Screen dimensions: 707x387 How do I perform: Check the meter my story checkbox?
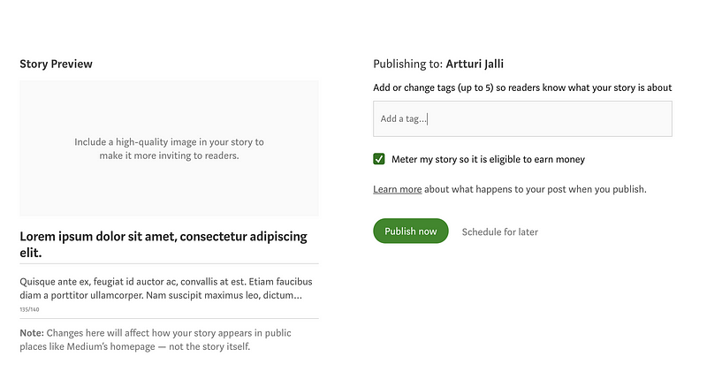tap(379, 159)
